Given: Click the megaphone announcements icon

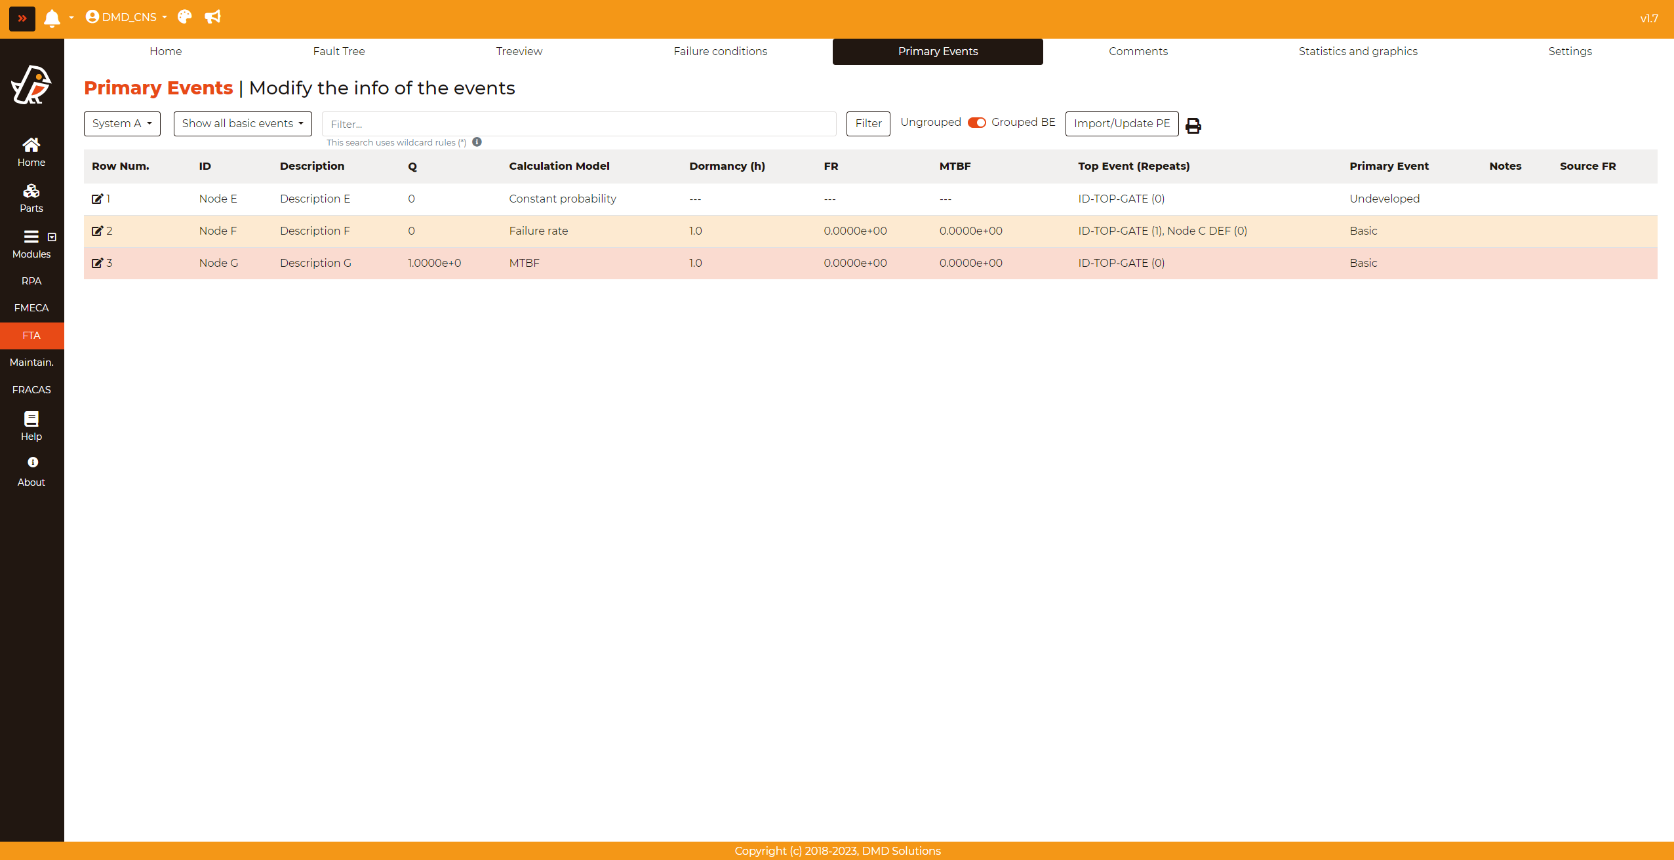Looking at the screenshot, I should pos(212,17).
